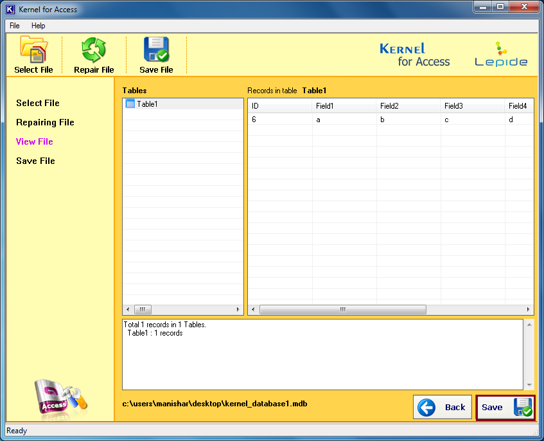Select the cell with ID value 6
This screenshot has width=544, height=441.
tap(280, 120)
